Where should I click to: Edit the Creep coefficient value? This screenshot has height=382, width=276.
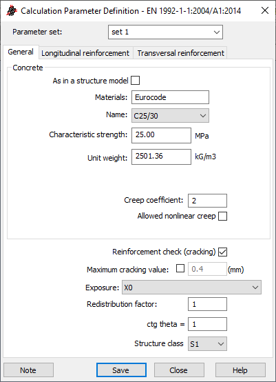pos(207,201)
